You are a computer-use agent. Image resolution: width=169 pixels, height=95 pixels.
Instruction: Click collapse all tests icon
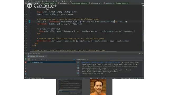click(38, 60)
